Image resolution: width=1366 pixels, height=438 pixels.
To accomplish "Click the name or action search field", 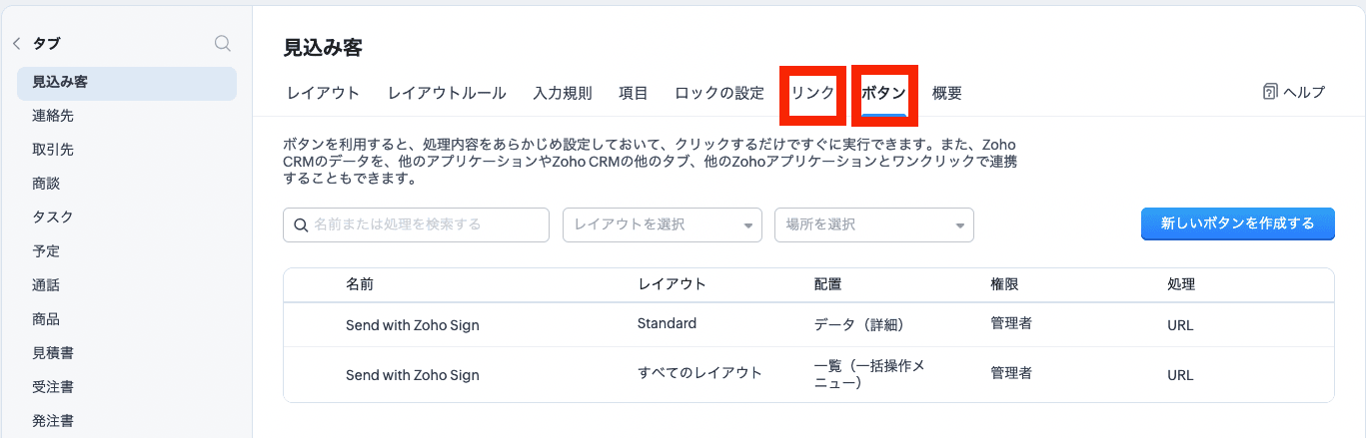I will click(x=425, y=225).
